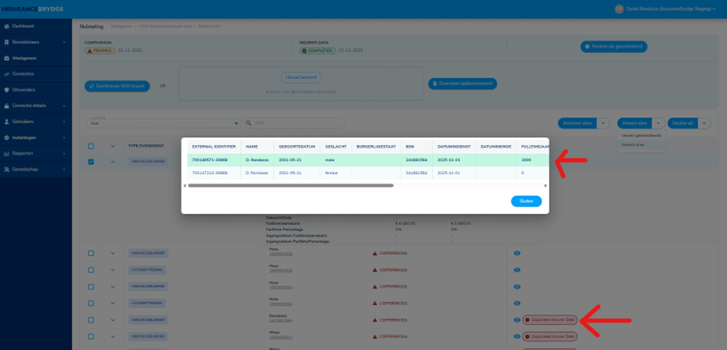Open the Item Type dropdown
The image size is (727, 350).
pos(164,123)
